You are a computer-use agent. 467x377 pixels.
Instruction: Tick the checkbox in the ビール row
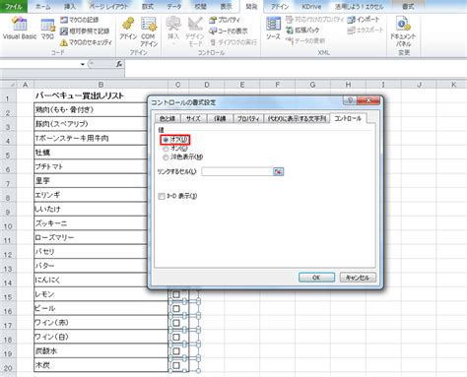click(x=176, y=308)
